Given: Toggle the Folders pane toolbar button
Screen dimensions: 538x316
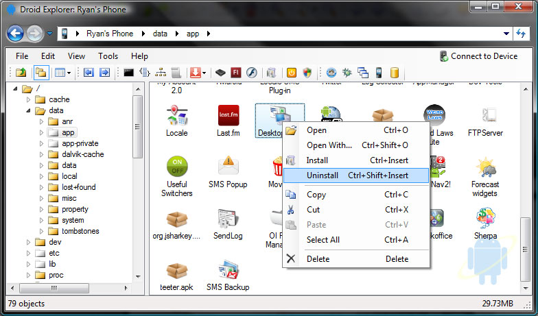Looking at the screenshot, I should tap(41, 73).
